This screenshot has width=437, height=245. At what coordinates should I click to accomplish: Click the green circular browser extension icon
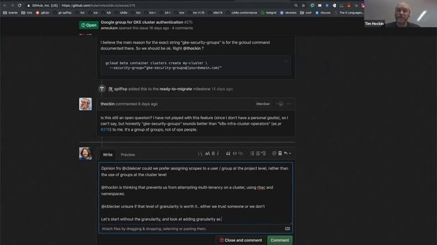click(x=313, y=5)
